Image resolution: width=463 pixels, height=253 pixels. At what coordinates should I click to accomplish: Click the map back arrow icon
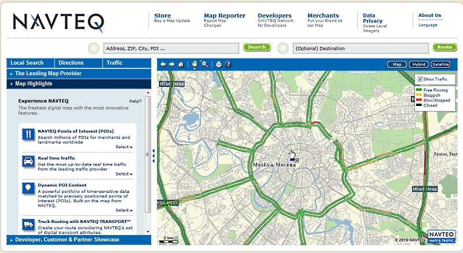click(163, 64)
